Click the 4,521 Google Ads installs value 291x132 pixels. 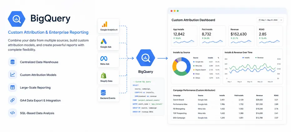(x=211, y=62)
